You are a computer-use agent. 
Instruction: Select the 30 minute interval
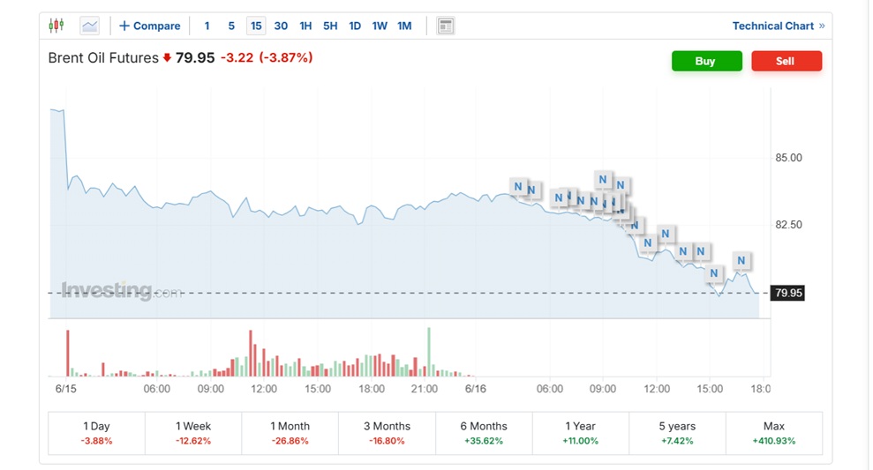281,26
